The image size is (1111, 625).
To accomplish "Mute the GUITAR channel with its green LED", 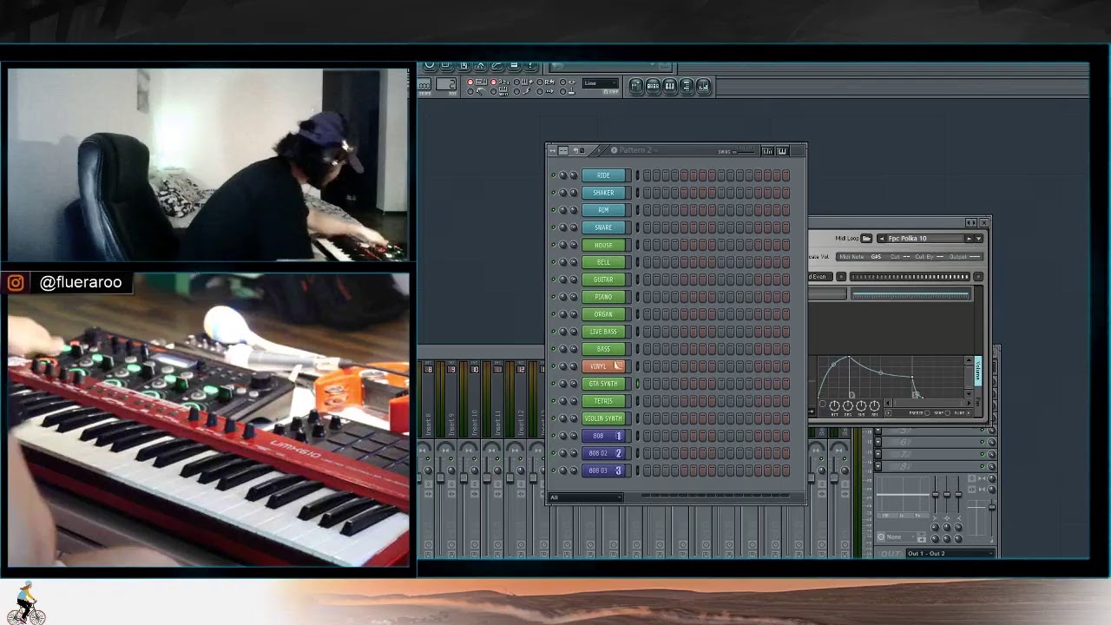I will [x=553, y=280].
